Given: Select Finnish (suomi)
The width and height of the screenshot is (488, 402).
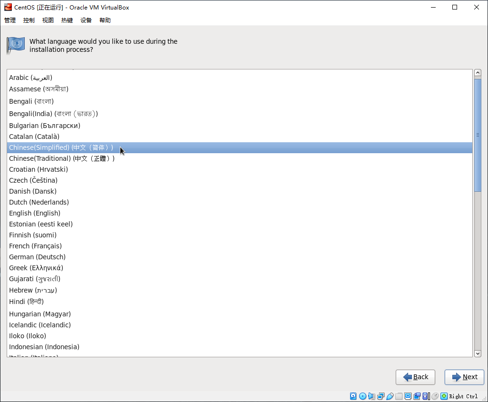Looking at the screenshot, I should (x=240, y=235).
